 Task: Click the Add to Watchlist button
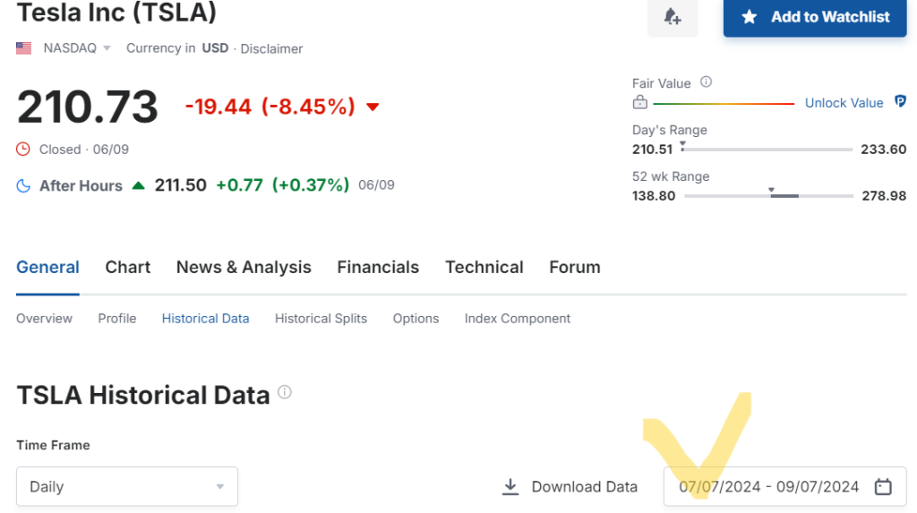point(815,17)
